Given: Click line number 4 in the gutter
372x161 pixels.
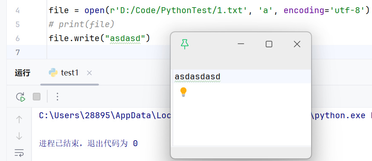Looking at the screenshot, I should [x=17, y=11].
